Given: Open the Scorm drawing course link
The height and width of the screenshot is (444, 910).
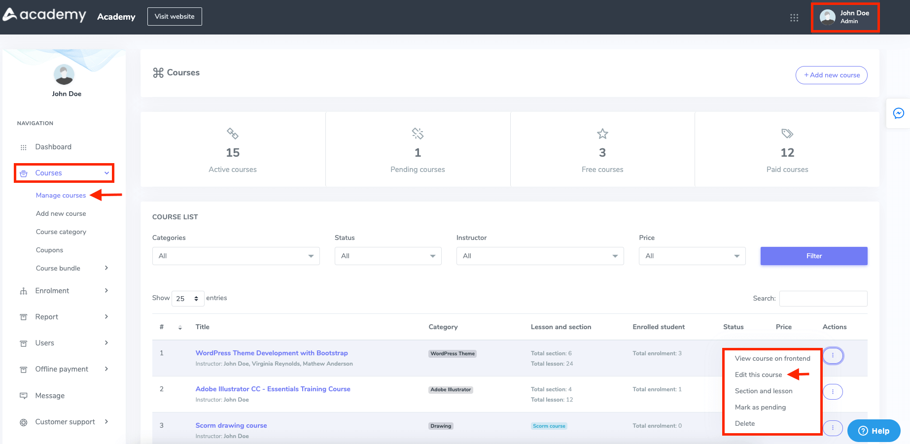Looking at the screenshot, I should tap(231, 425).
